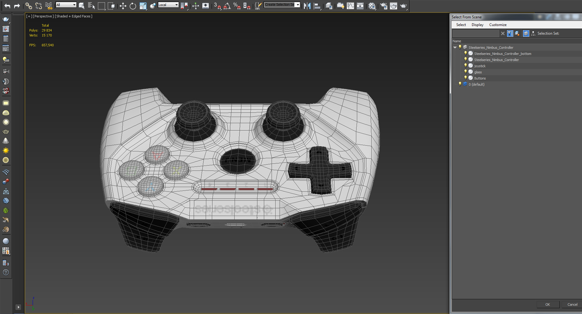The width and height of the screenshot is (582, 314).
Task: Toggle the Angle Snap button
Action: click(227, 6)
